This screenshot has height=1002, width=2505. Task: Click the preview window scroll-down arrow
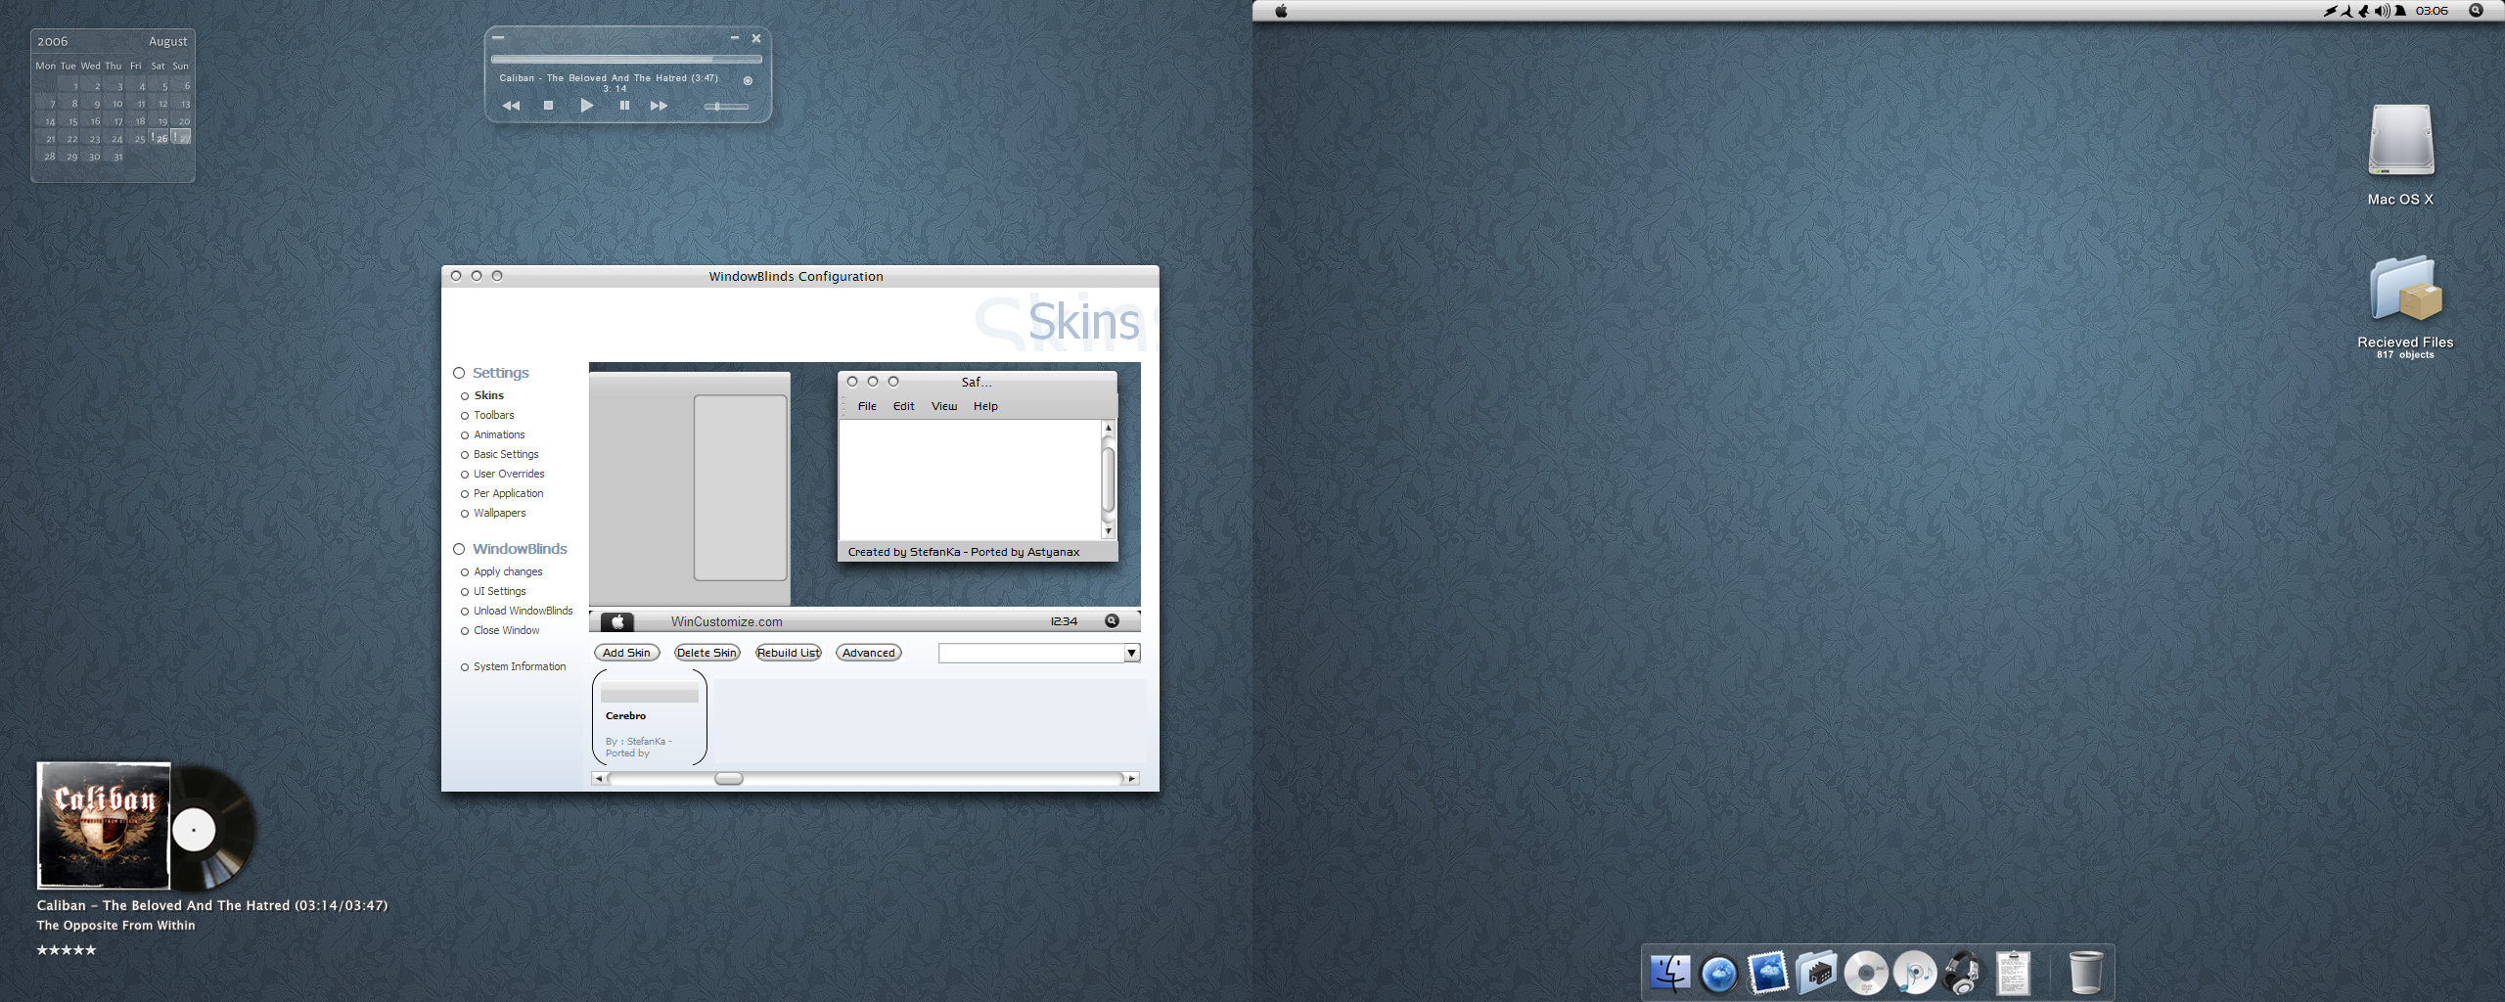[x=1108, y=530]
